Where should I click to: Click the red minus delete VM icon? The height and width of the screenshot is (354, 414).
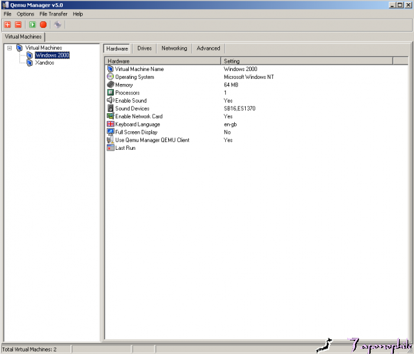click(x=18, y=25)
